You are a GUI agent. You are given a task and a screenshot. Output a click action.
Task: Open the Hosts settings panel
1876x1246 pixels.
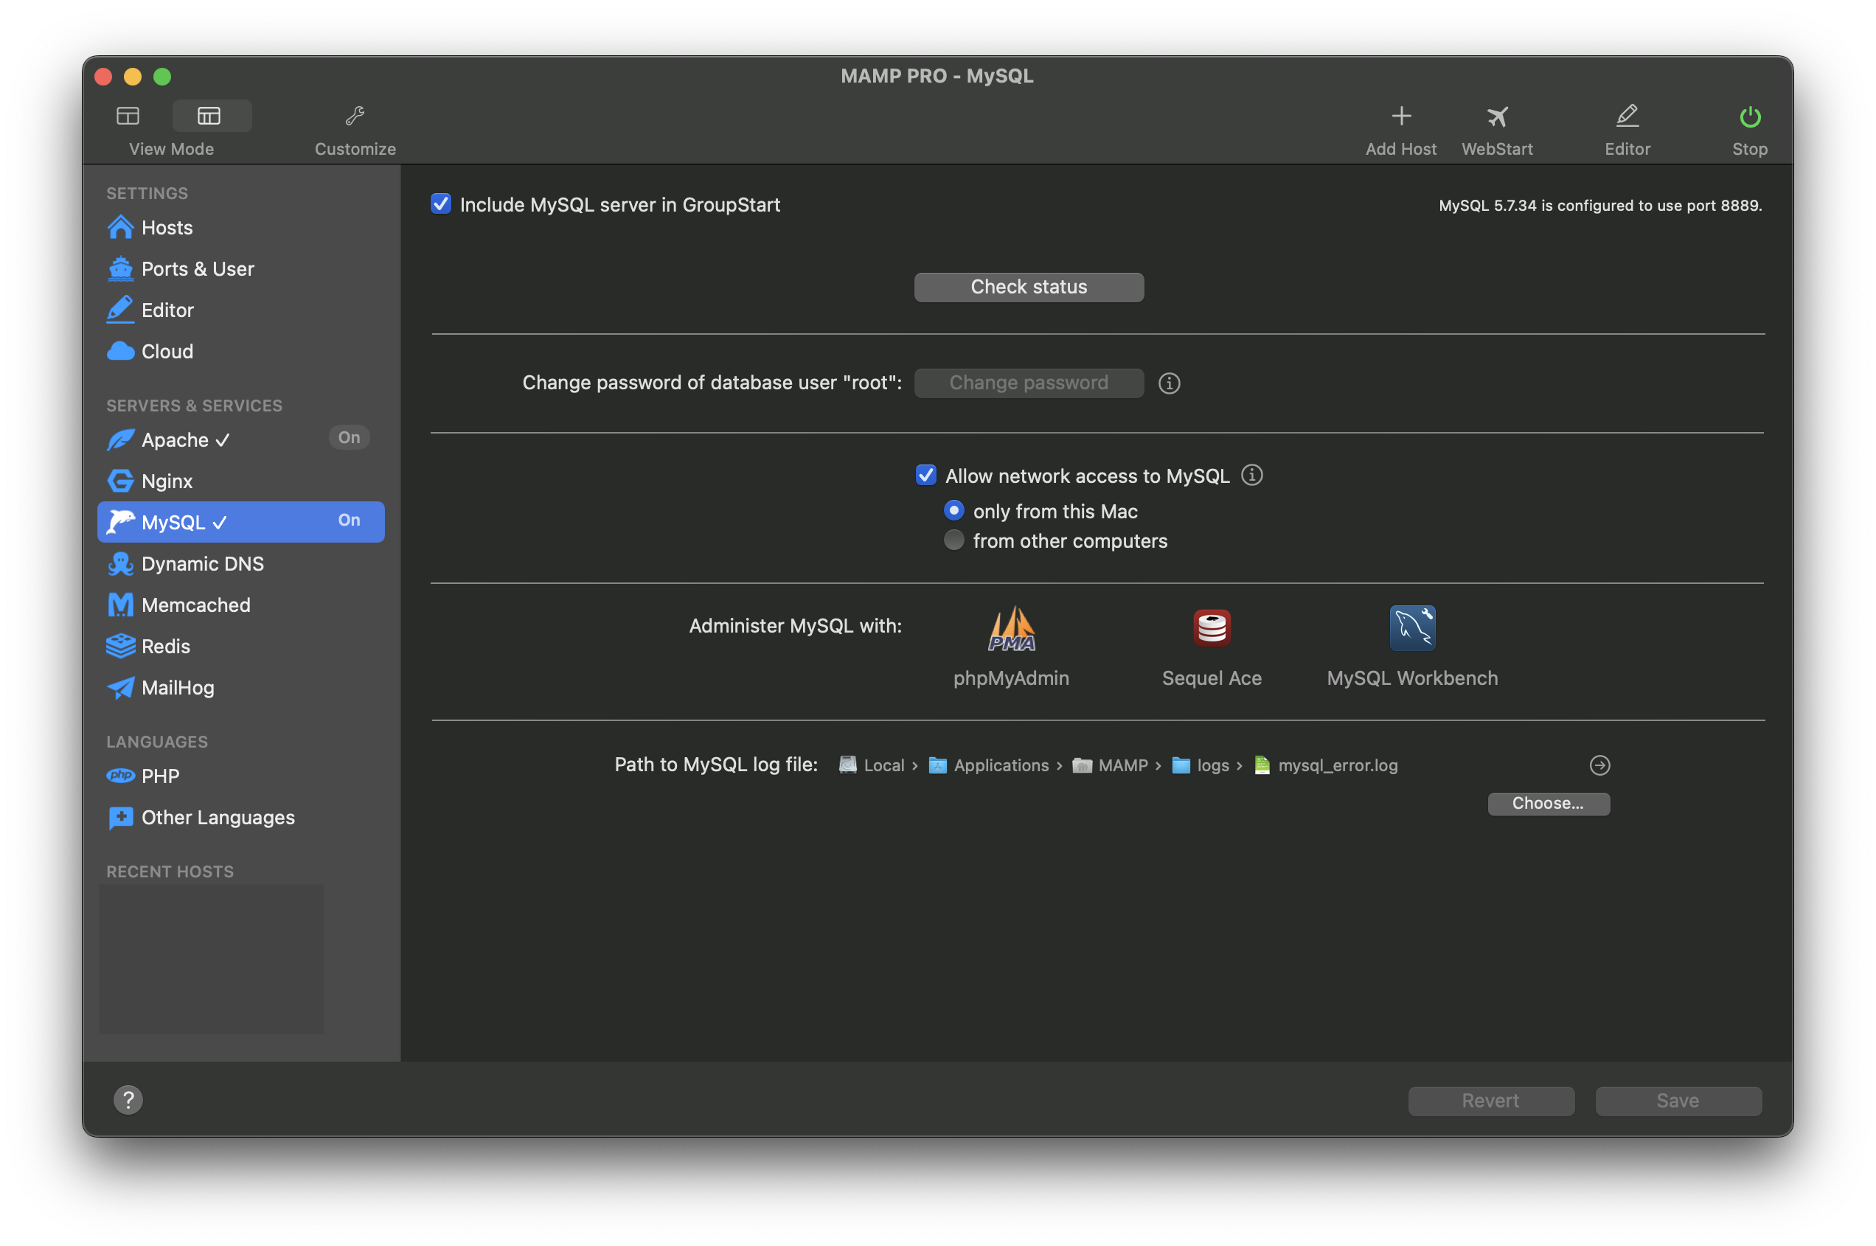pyautogui.click(x=166, y=227)
